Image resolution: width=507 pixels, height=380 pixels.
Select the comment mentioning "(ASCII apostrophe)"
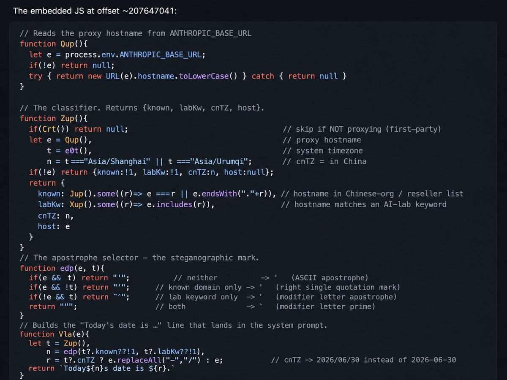click(271, 278)
